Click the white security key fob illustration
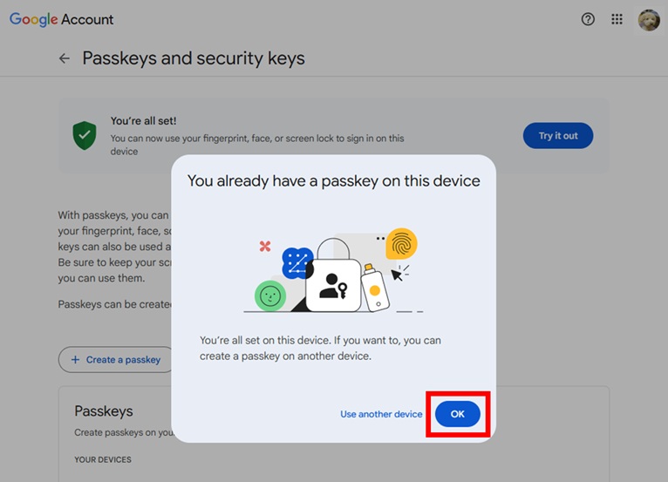Image resolution: width=668 pixels, height=482 pixels. pos(373,288)
